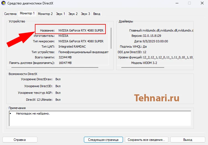Click the Справка button
Viewport: 208px width, 145px height.
[20, 140]
